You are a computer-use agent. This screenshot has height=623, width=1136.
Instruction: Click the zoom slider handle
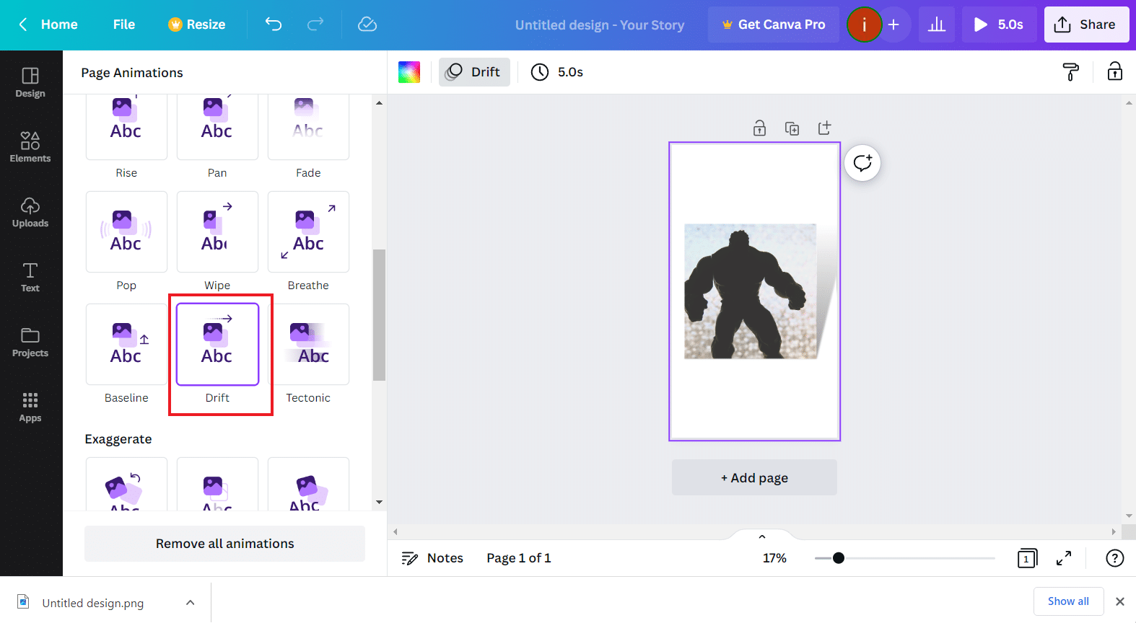[838, 558]
